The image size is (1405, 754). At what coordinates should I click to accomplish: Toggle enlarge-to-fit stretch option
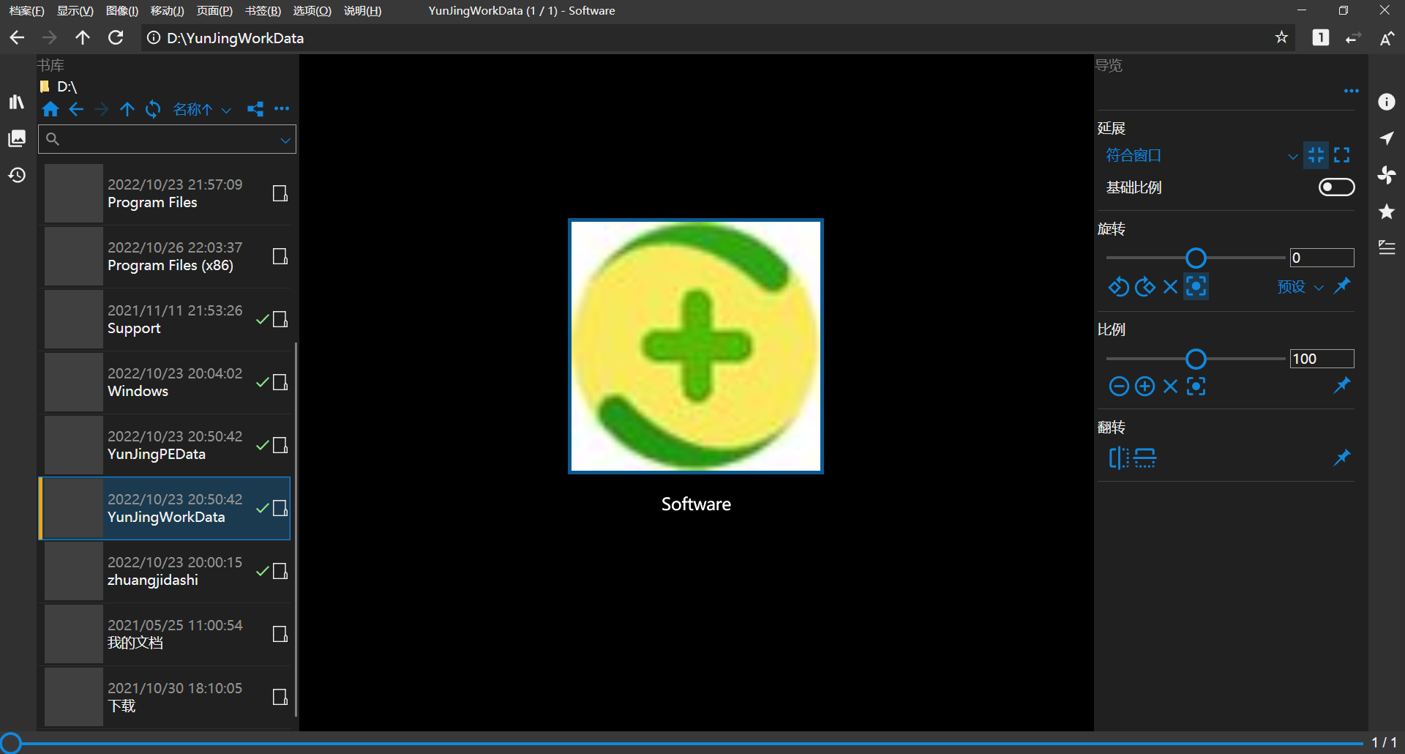(x=1341, y=154)
